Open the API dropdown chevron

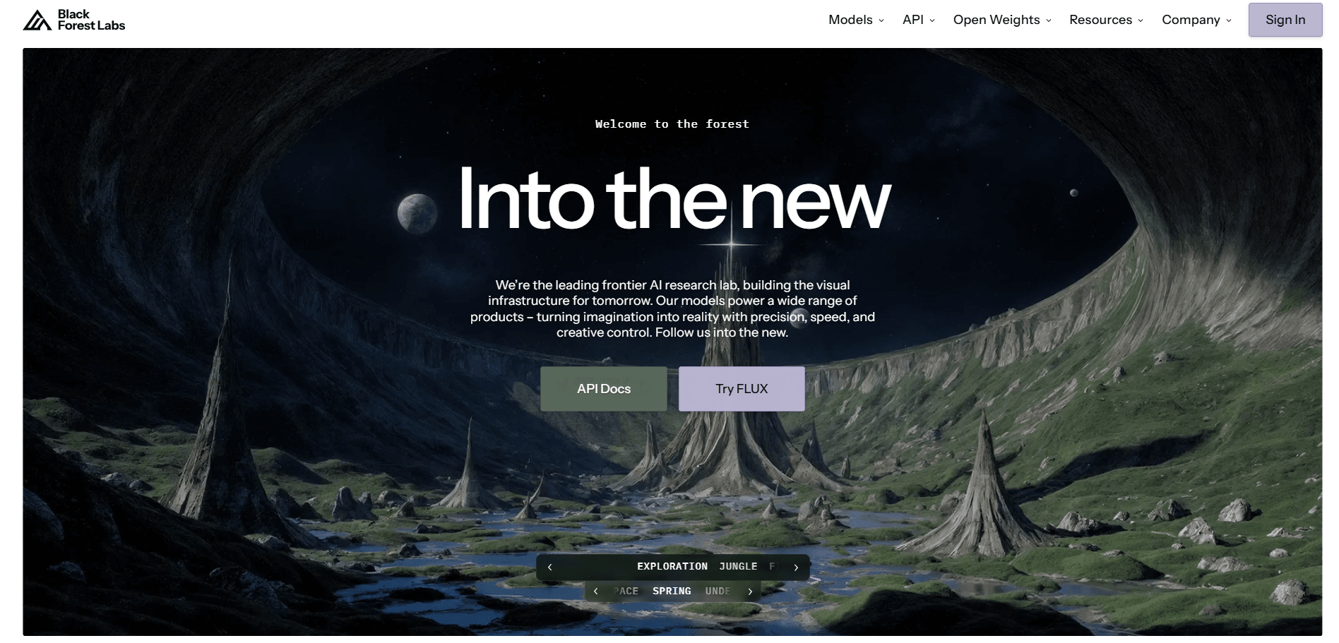(x=932, y=20)
